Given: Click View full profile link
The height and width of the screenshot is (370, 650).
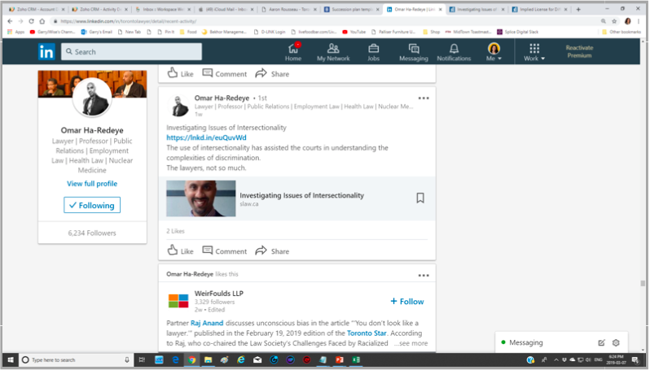Looking at the screenshot, I should tap(92, 183).
